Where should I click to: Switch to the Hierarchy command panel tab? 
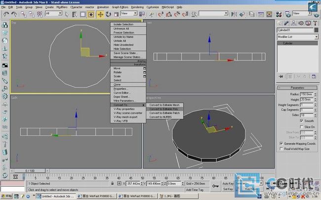pyautogui.click(x=293, y=23)
